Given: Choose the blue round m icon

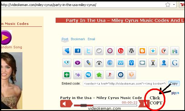Looking at the screenshot, I should click(x=88, y=75).
